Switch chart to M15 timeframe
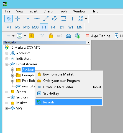This screenshot has height=133, width=123. (x=26, y=27)
